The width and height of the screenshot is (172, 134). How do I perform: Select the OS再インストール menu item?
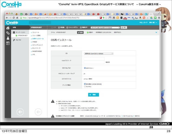click(38, 39)
